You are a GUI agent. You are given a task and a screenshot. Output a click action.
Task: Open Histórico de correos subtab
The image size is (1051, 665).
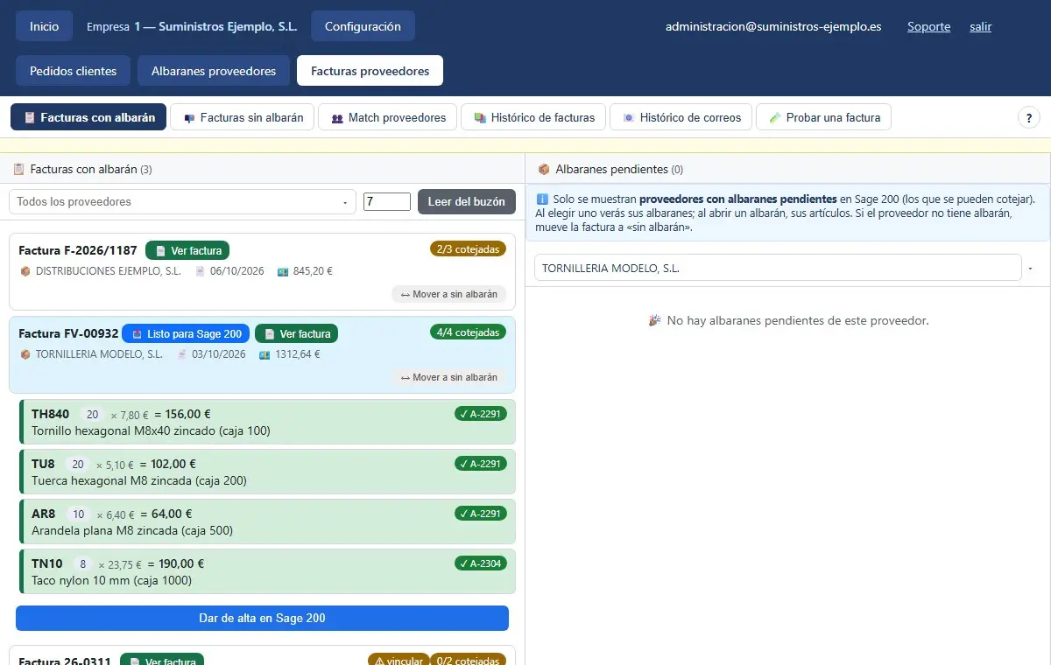pyautogui.click(x=681, y=117)
